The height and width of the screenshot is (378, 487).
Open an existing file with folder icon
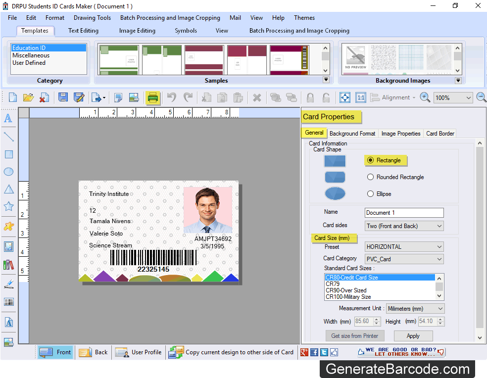[x=28, y=97]
